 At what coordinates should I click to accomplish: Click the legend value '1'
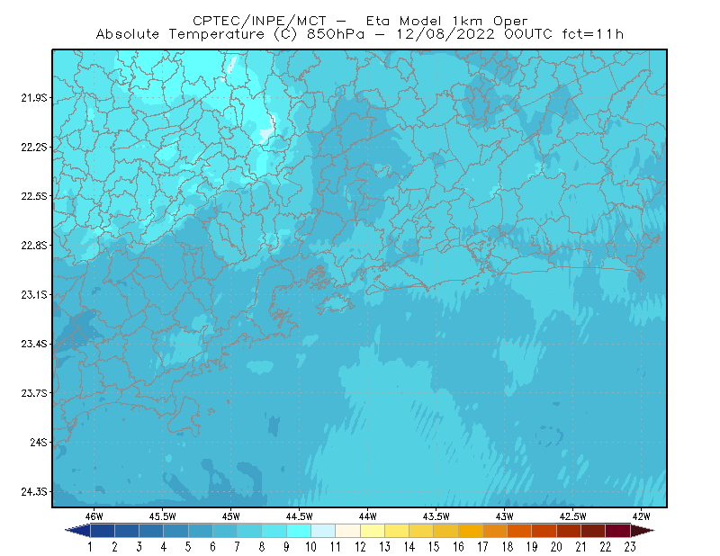tap(90, 547)
